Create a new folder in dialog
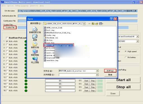This screenshot has height=104, width=143. click(97, 24)
